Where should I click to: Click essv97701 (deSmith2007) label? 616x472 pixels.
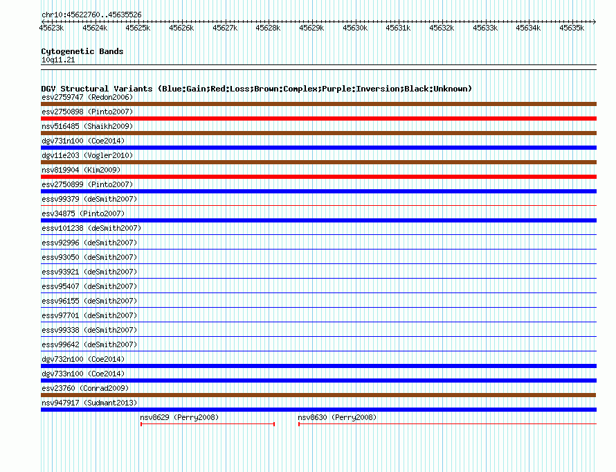pos(89,315)
